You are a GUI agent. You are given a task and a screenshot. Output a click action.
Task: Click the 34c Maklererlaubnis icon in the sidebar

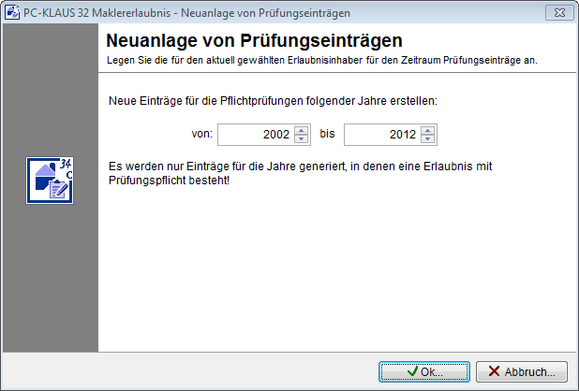(51, 181)
